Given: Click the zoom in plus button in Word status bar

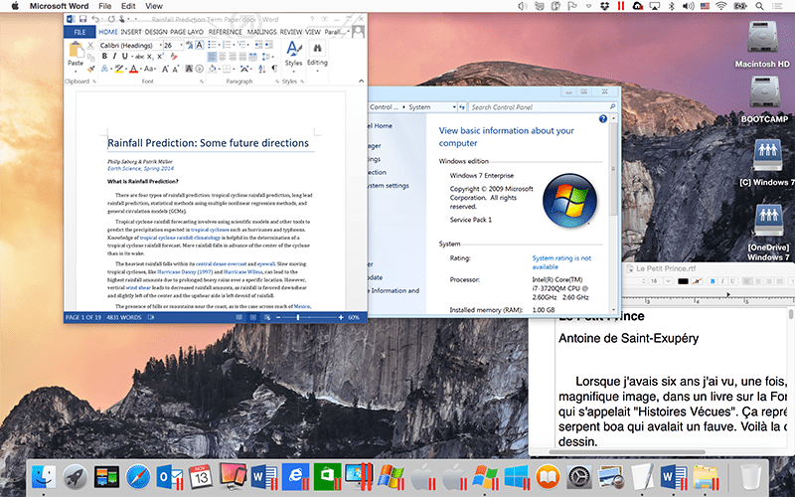Looking at the screenshot, I should 341,317.
